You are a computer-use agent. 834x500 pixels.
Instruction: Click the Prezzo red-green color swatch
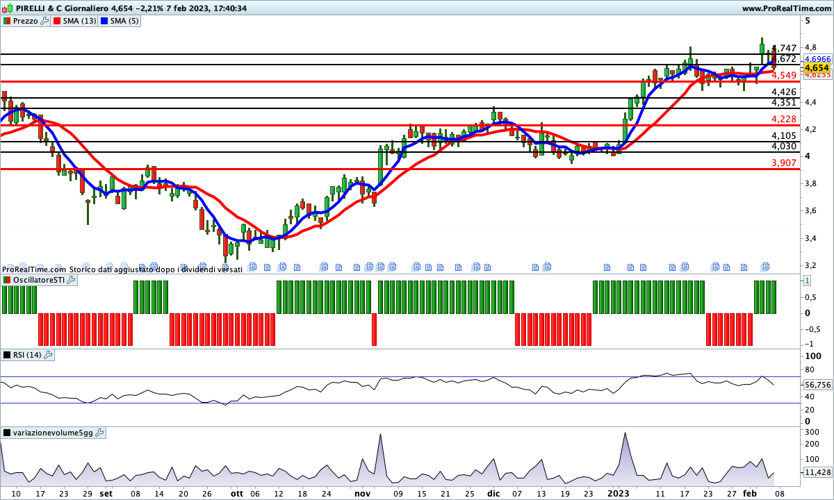click(x=7, y=21)
